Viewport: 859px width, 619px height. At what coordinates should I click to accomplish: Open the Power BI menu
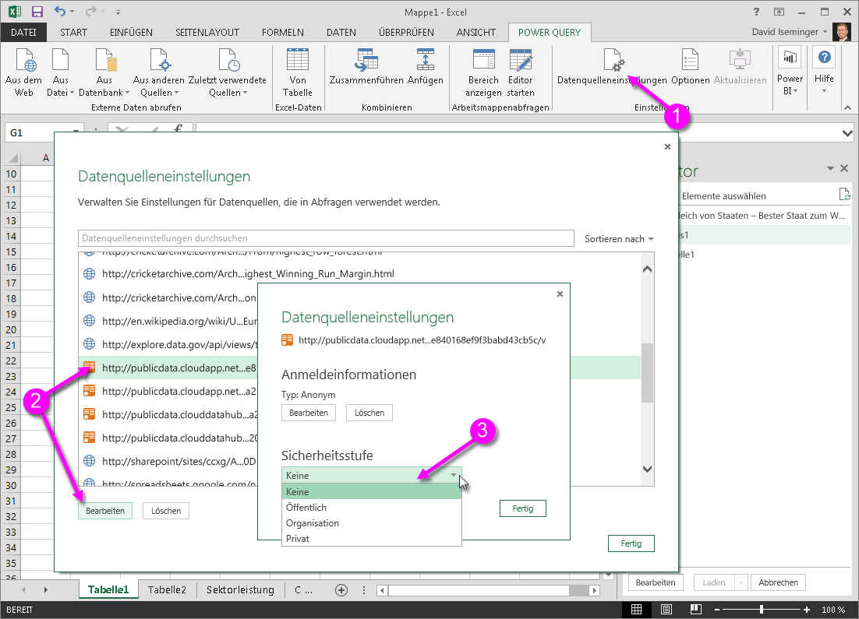click(x=790, y=71)
